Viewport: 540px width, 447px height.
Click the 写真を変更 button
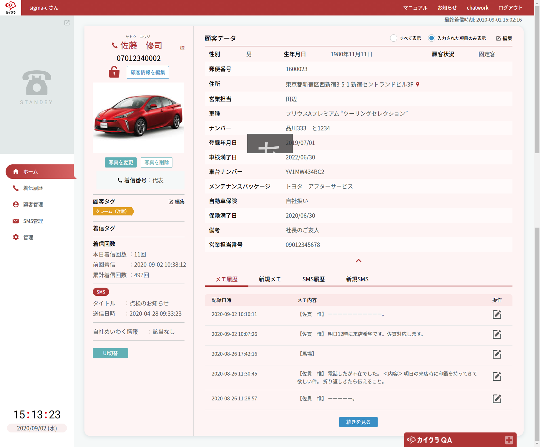point(121,162)
